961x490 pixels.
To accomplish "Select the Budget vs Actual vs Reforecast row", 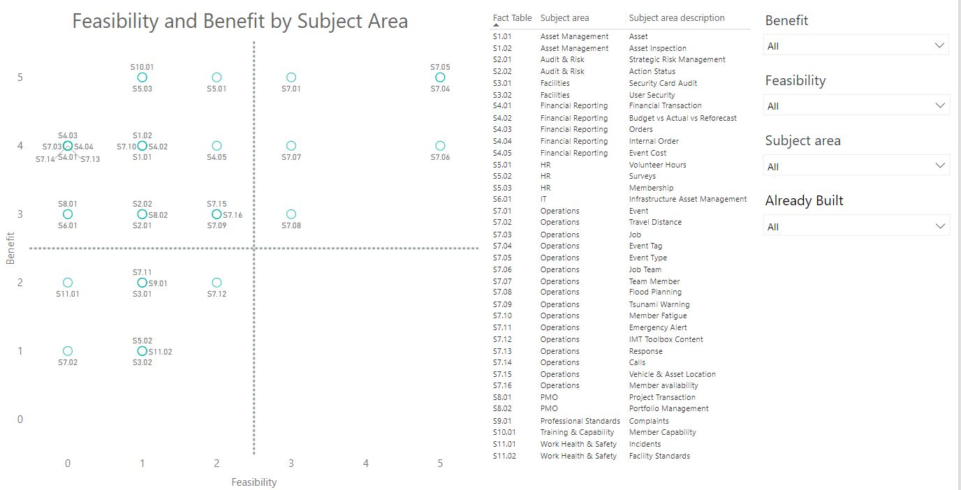I will (621, 118).
